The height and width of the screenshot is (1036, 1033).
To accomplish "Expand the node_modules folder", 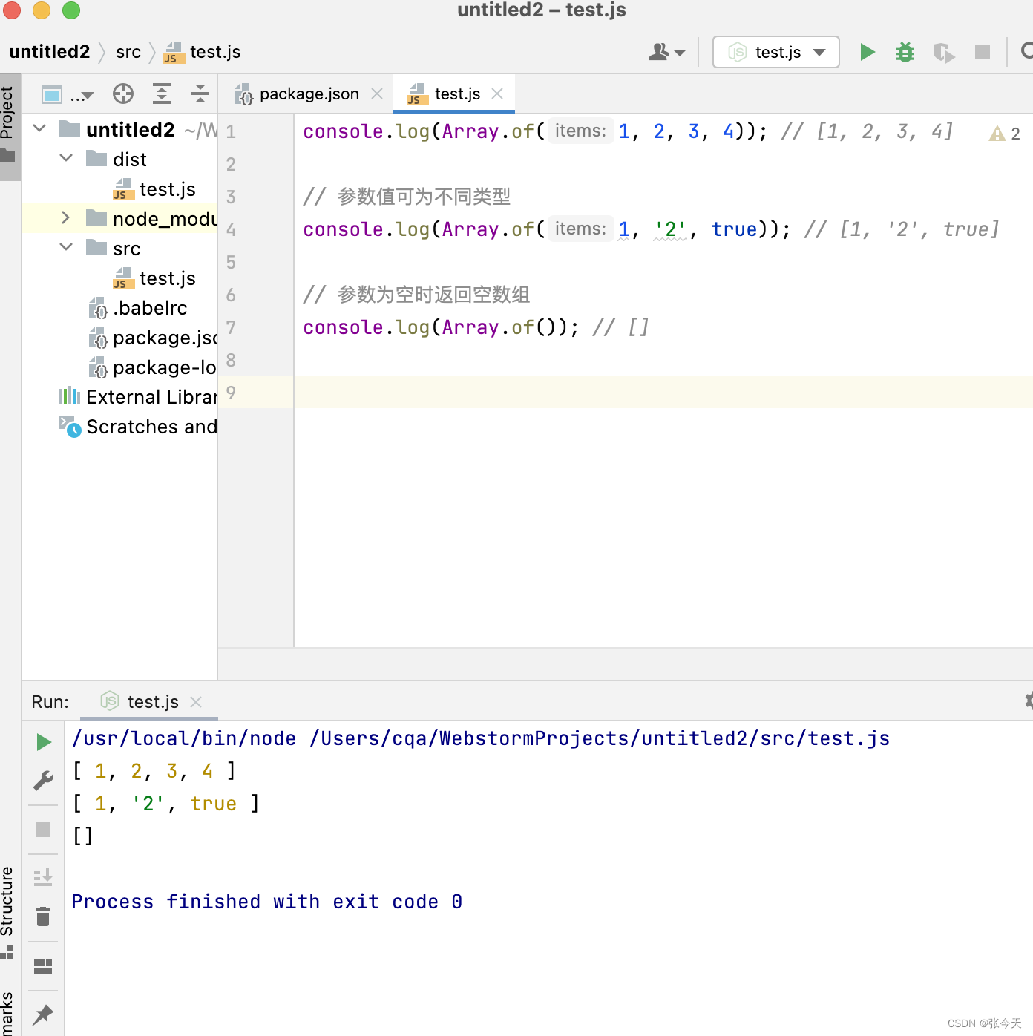I will point(66,218).
